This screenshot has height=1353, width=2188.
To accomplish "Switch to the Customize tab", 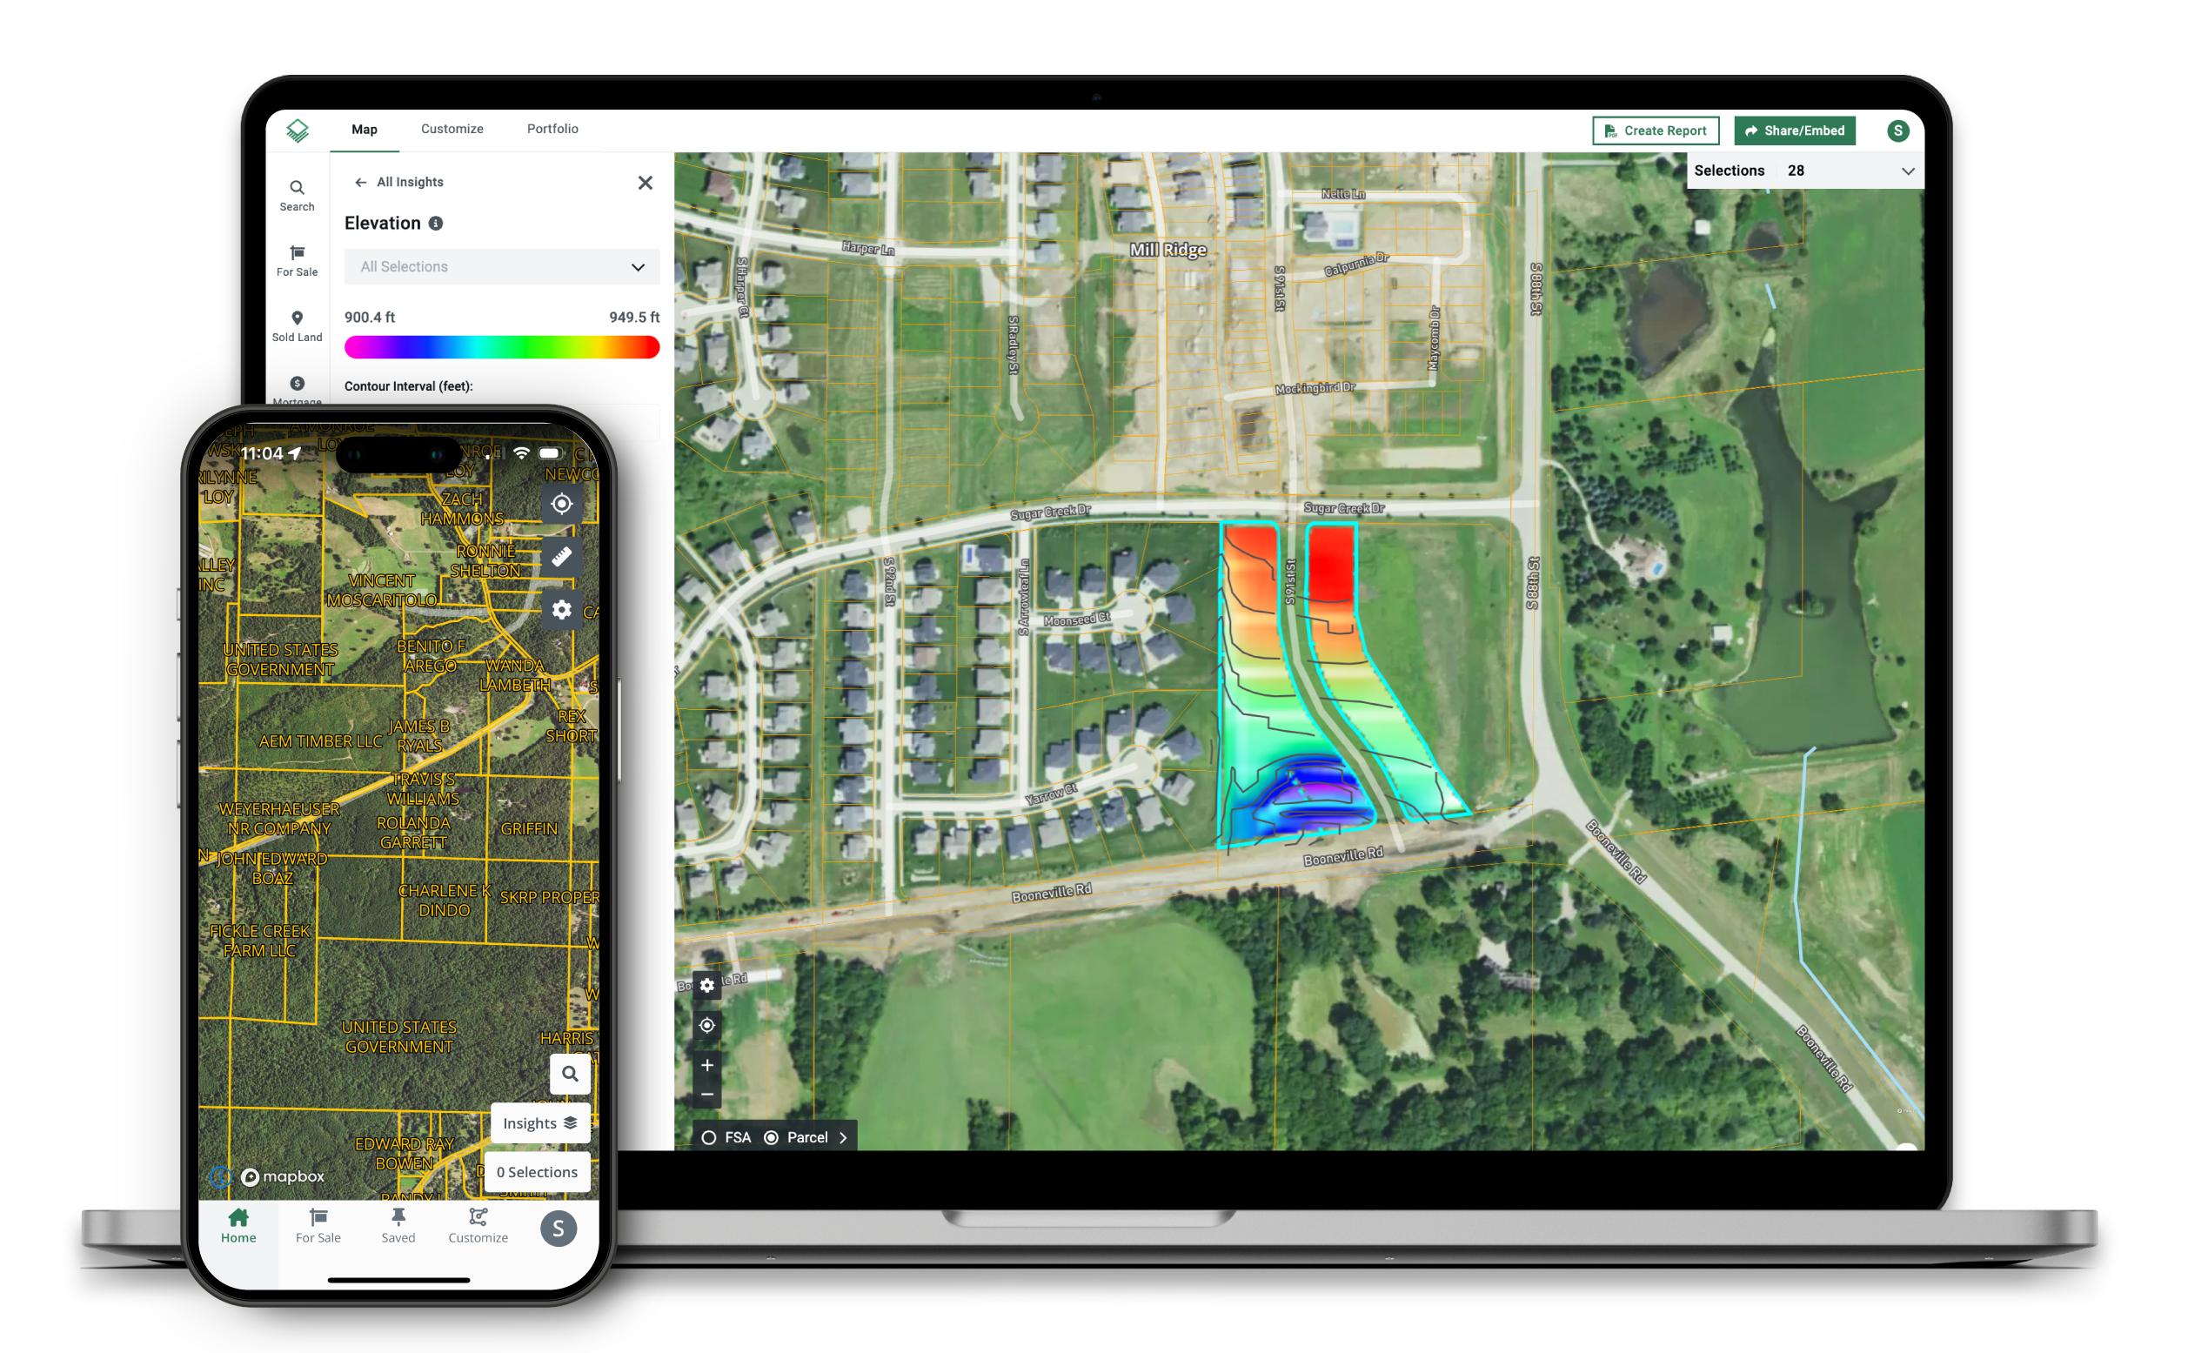I will click(x=452, y=130).
